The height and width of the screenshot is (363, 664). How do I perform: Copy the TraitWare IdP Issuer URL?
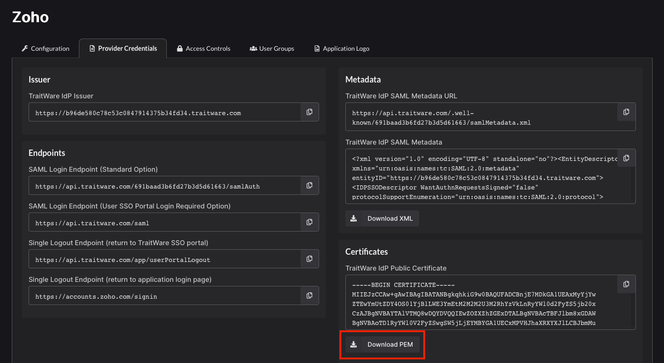pyautogui.click(x=310, y=112)
